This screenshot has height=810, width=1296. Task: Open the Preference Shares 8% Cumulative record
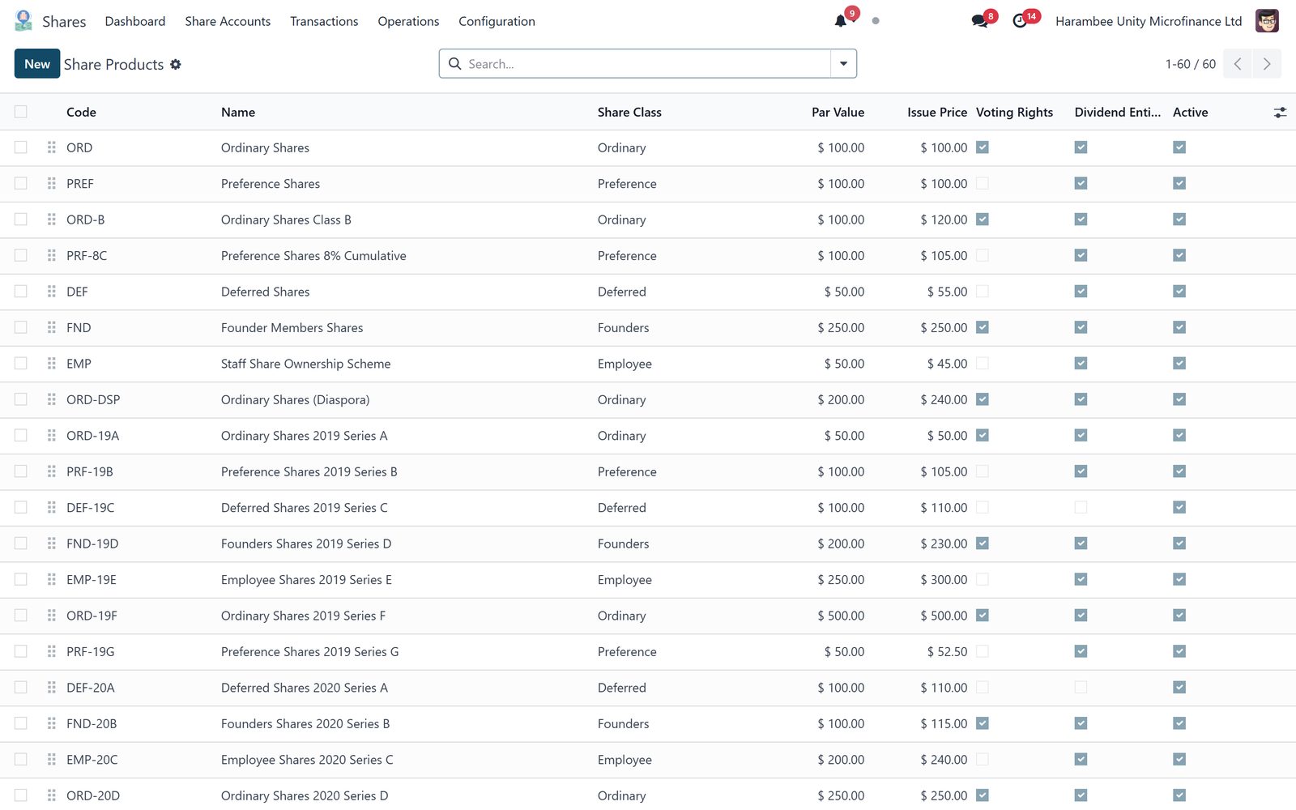(x=313, y=256)
